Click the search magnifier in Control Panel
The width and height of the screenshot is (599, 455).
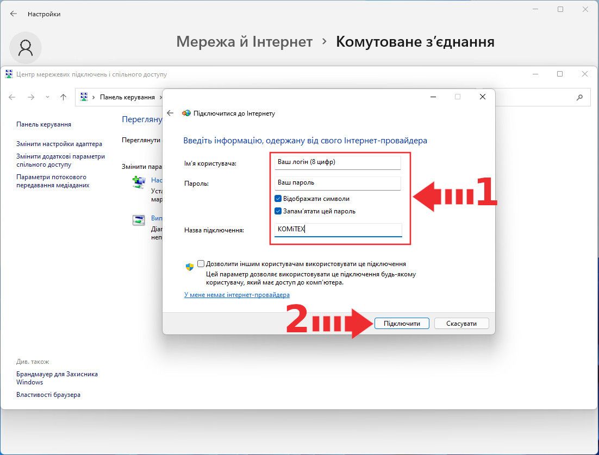click(579, 97)
